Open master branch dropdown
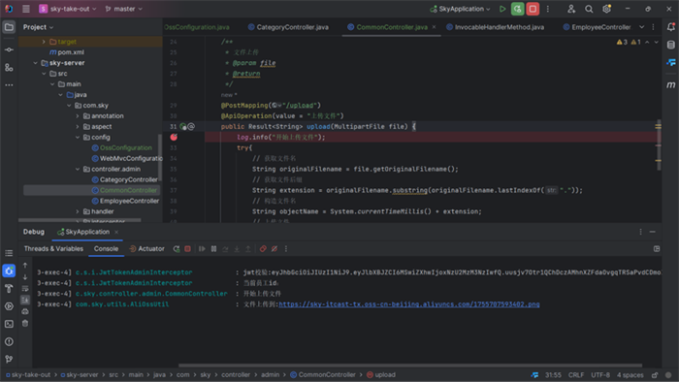 [x=124, y=9]
